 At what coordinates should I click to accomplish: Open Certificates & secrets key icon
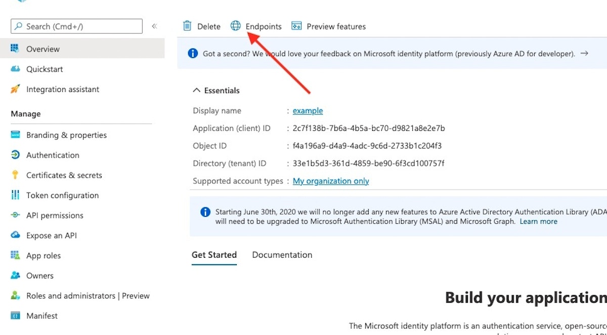(x=16, y=175)
